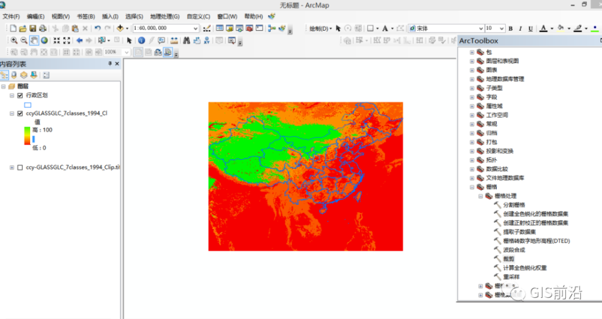Open the 自定义(C) menu
Screen dimensions: 602x319
click(198, 16)
